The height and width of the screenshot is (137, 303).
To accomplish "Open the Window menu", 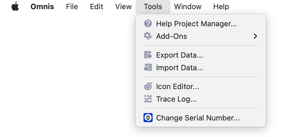I will coord(188,7).
